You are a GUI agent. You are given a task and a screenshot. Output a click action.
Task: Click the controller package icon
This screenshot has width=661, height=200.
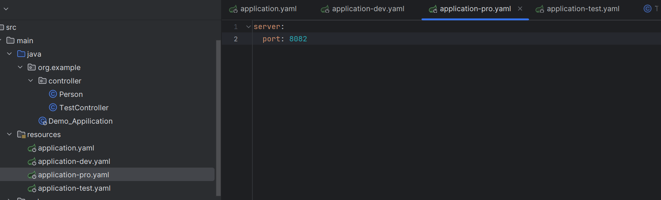[x=43, y=80]
